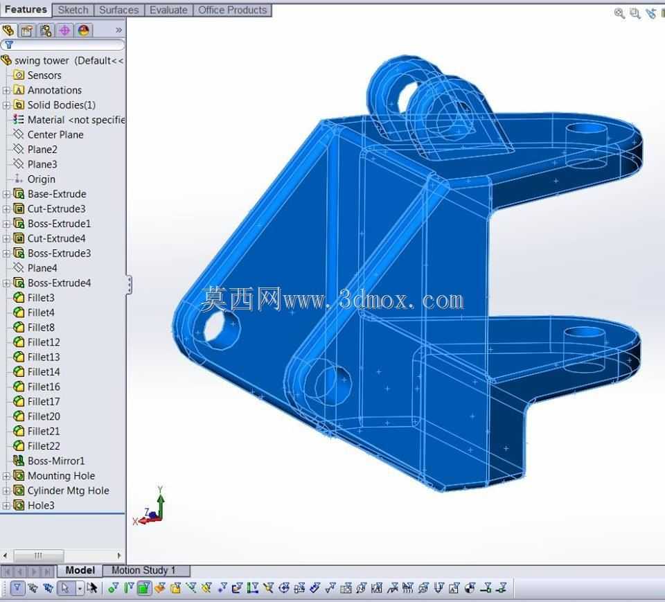This screenshot has height=602, width=665.
Task: Select the Boss-Mirror1 feature
Action: point(48,461)
